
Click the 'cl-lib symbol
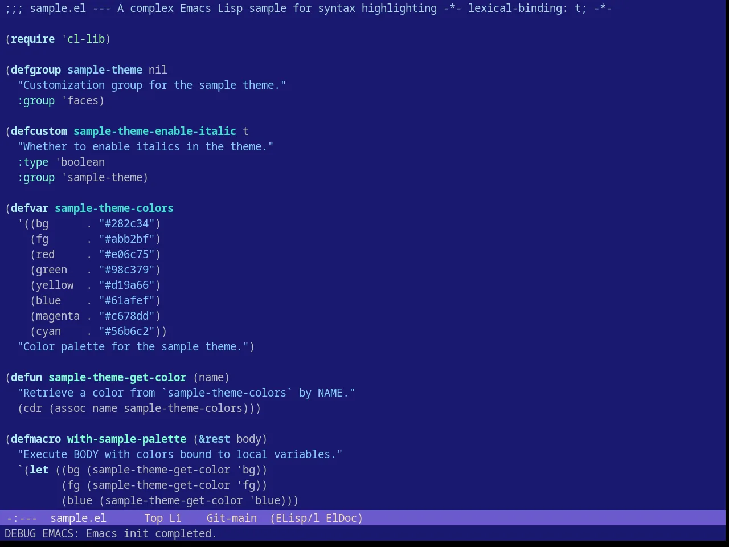tap(83, 39)
